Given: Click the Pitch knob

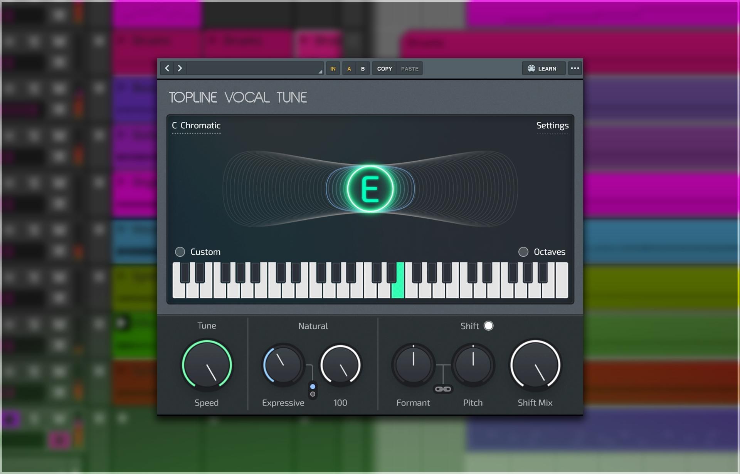Looking at the screenshot, I should click(x=473, y=365).
